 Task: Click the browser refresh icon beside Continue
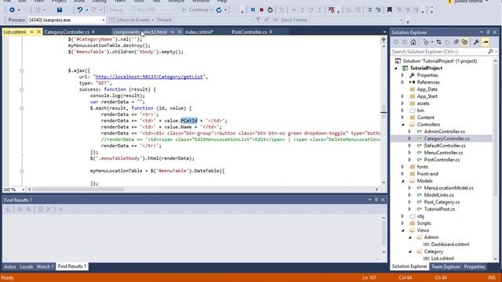click(219, 10)
